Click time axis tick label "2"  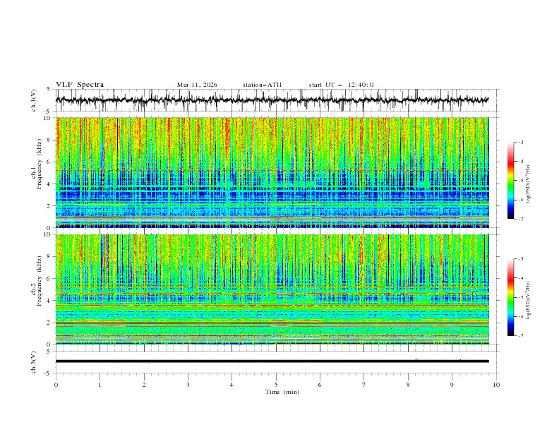coord(144,385)
